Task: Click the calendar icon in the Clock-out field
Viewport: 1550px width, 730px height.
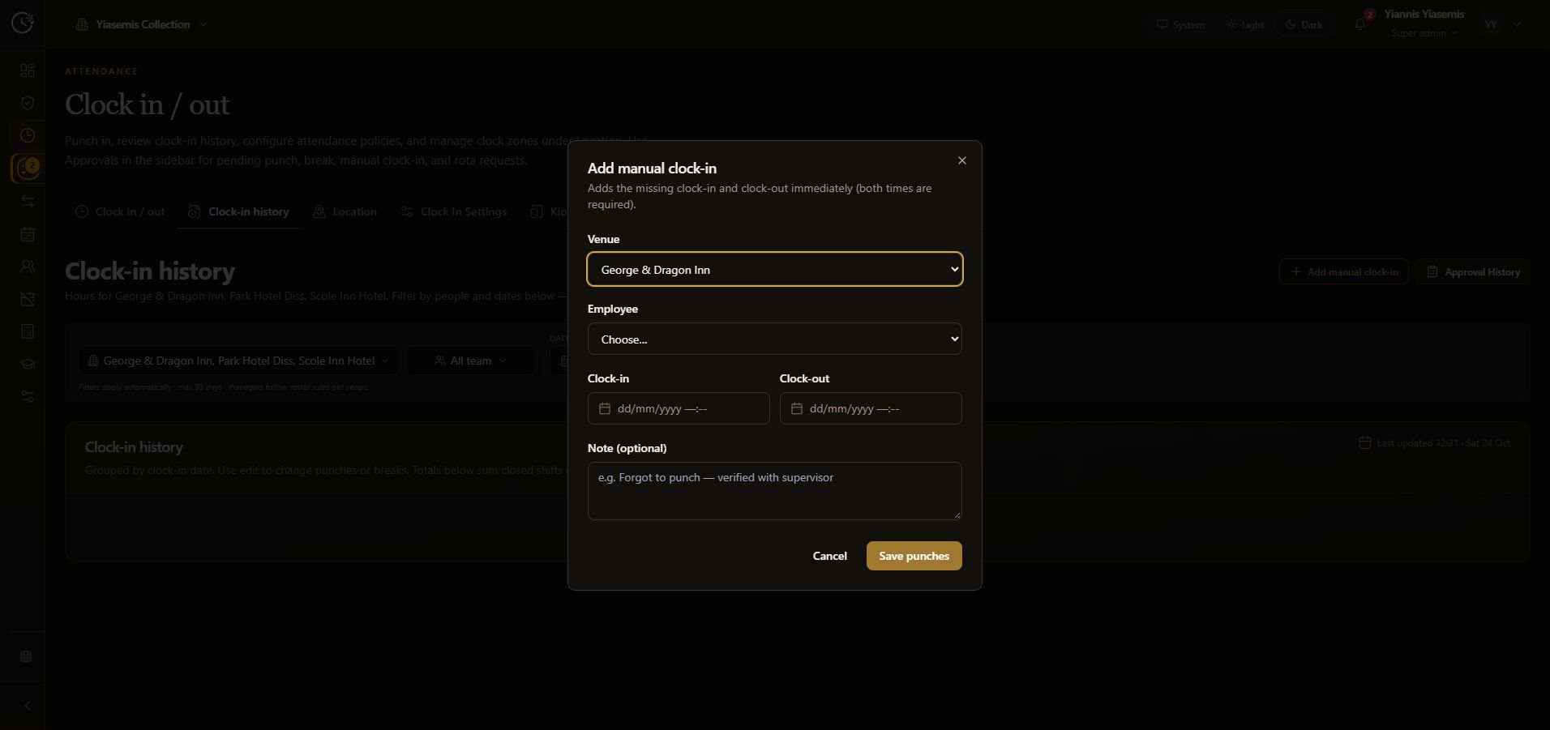Action: tap(797, 408)
